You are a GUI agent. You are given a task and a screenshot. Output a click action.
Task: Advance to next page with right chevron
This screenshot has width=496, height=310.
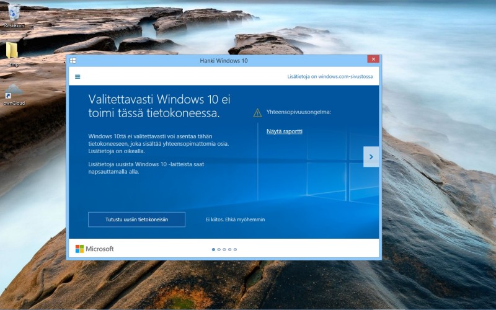[x=371, y=157]
